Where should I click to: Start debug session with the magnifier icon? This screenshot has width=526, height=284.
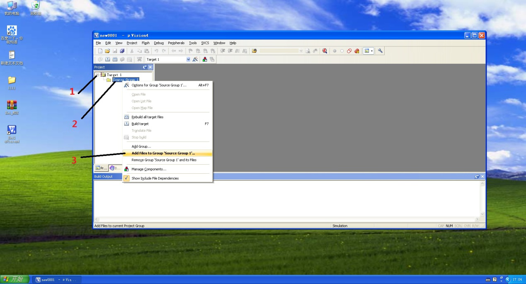coord(325,51)
